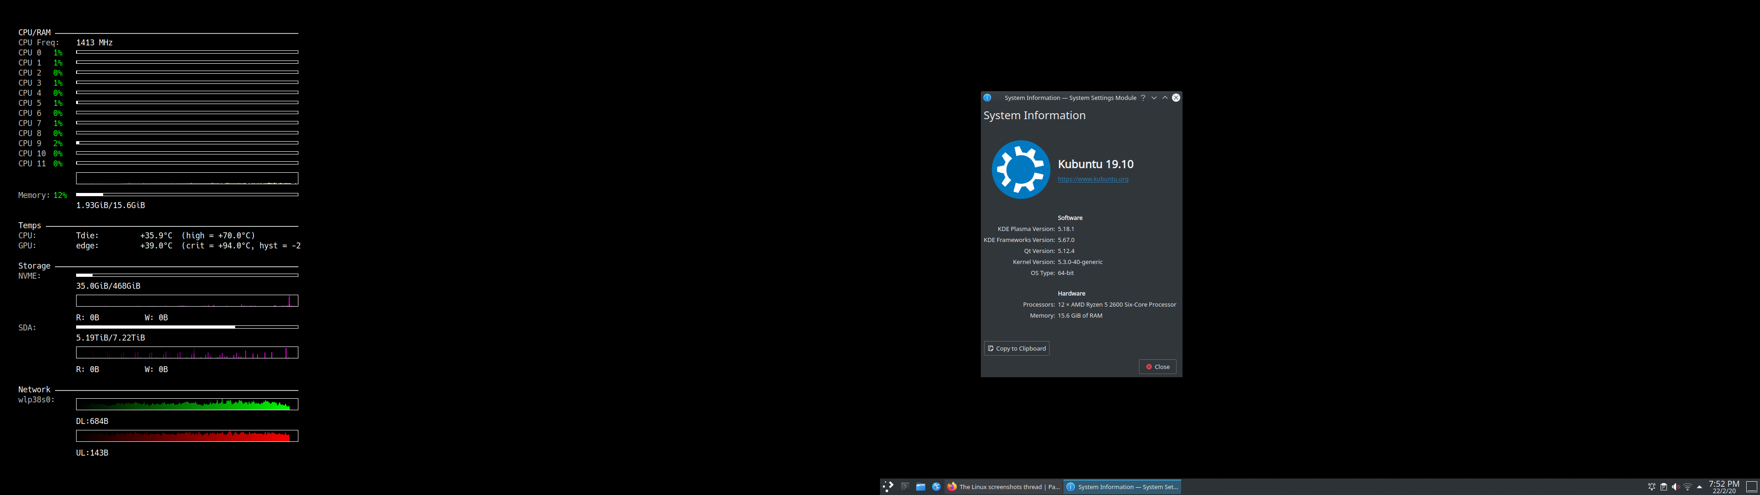Image resolution: width=1760 pixels, height=495 pixels.
Task: Click the NVME storage usage bar
Action: click(x=187, y=275)
